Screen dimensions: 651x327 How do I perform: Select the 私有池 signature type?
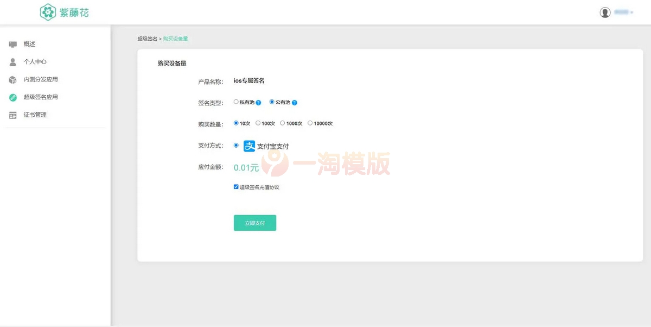[236, 102]
